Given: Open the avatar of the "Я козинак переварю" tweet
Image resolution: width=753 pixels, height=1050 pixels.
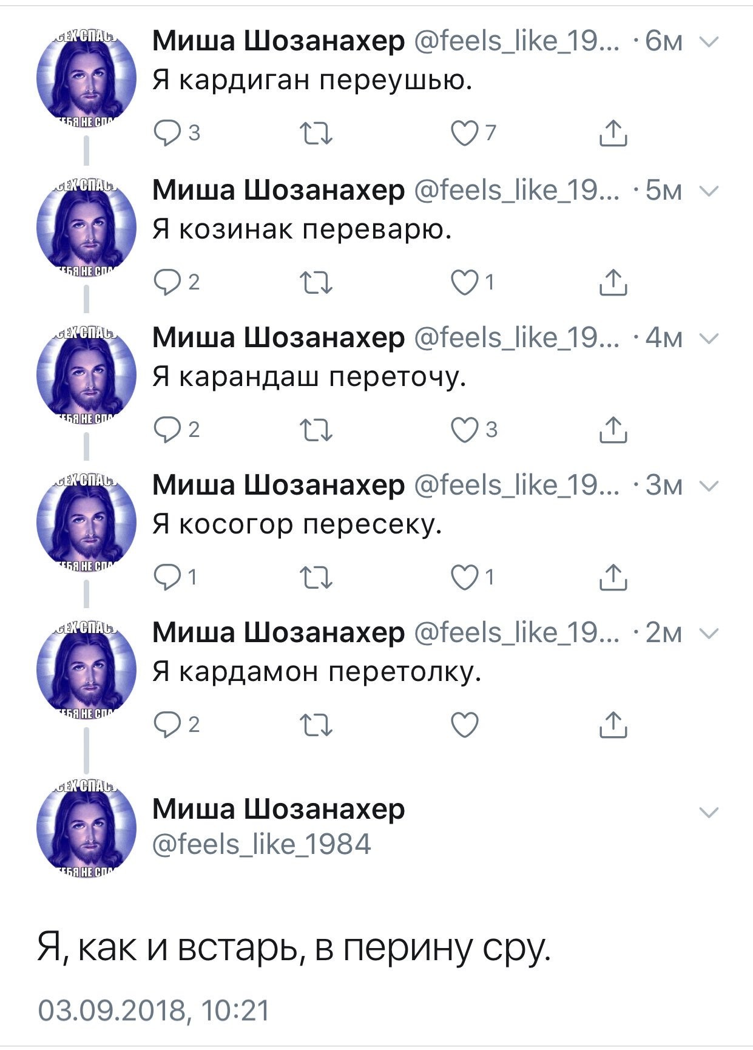Looking at the screenshot, I should (86, 225).
